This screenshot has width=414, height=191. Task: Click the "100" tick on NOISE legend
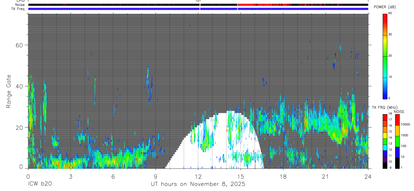pos(404,146)
